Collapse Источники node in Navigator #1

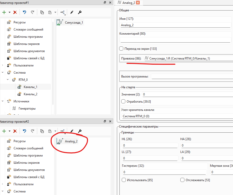(x=2, y=101)
